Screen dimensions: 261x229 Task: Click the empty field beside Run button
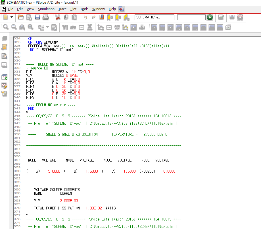click(x=191, y=17)
